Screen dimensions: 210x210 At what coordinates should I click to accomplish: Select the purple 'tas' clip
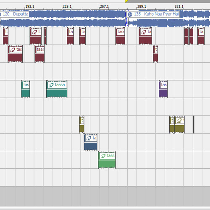tap(163, 89)
